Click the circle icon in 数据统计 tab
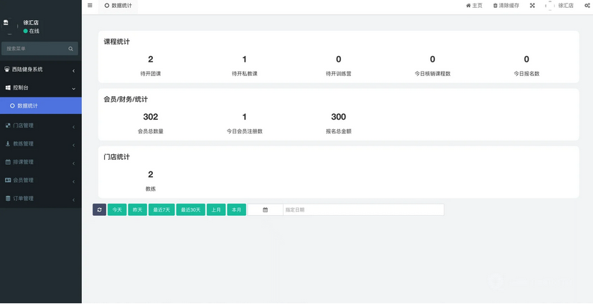 107,5
